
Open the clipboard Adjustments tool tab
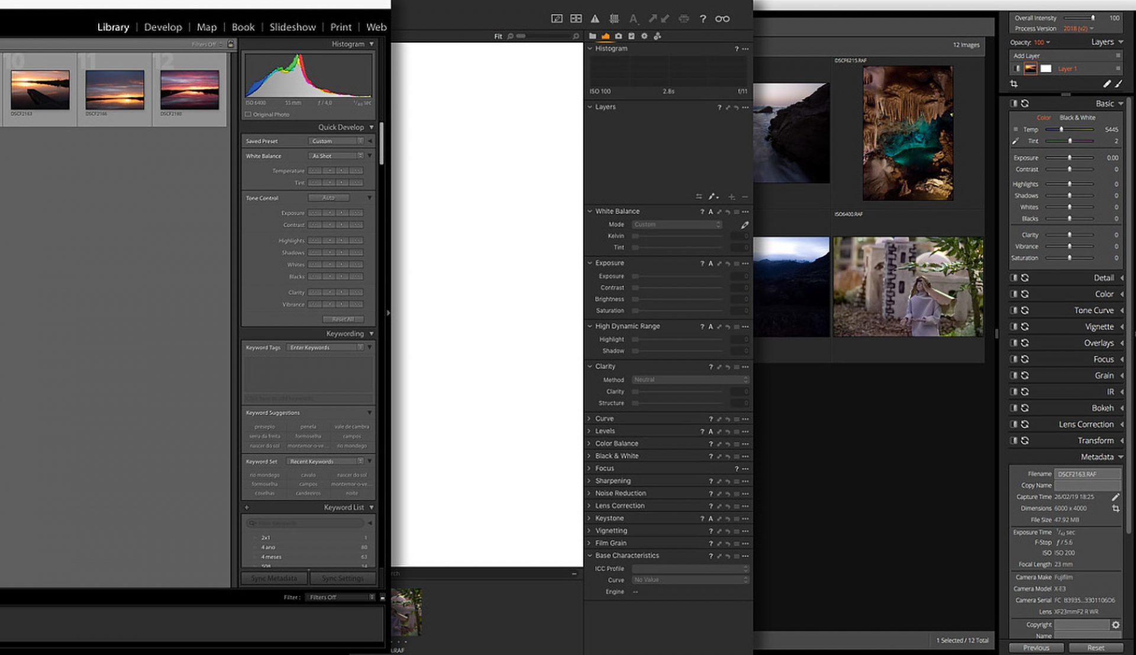[631, 36]
